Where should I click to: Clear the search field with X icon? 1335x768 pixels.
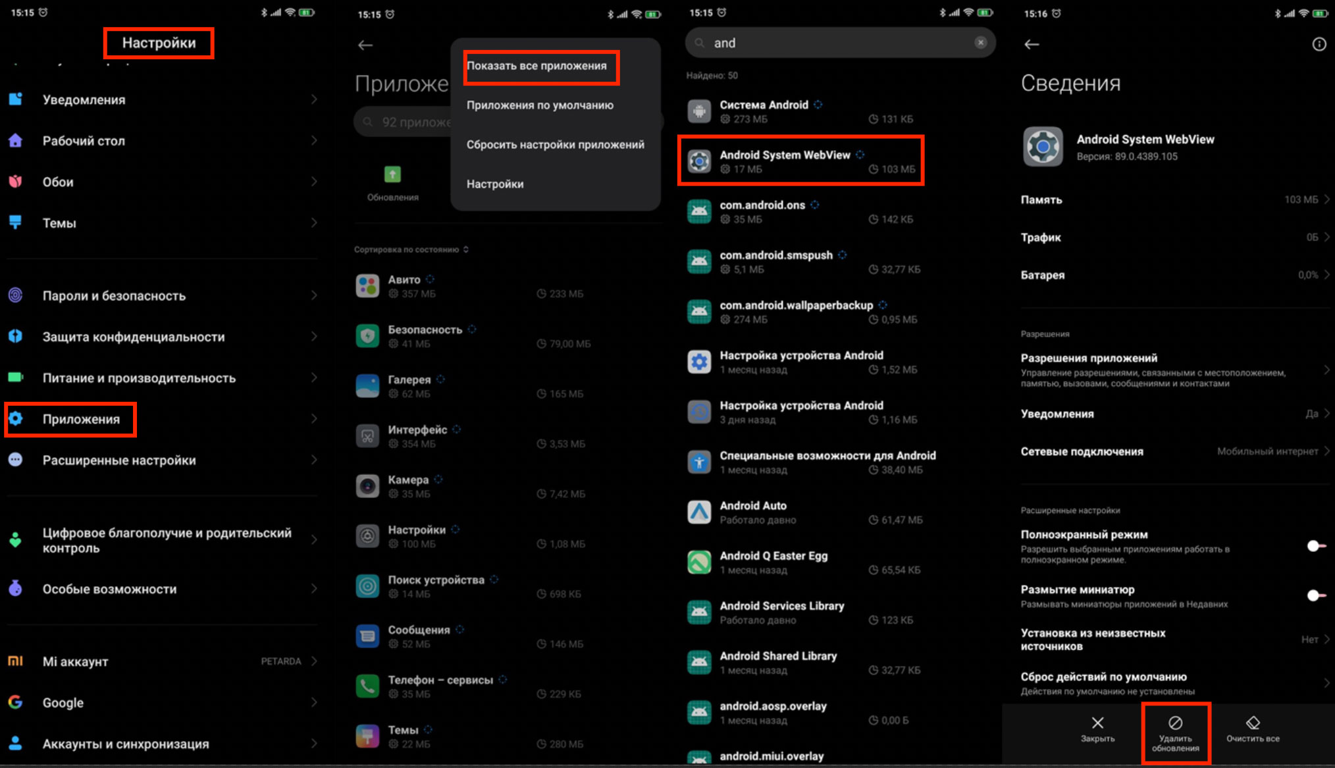coord(980,43)
